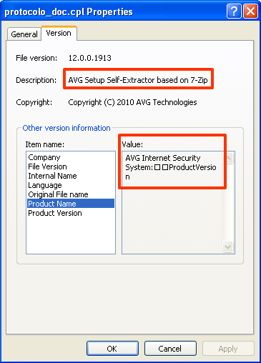Screen dimensions: 261x363
Task: Click the Help question mark button
Action: 234,11
